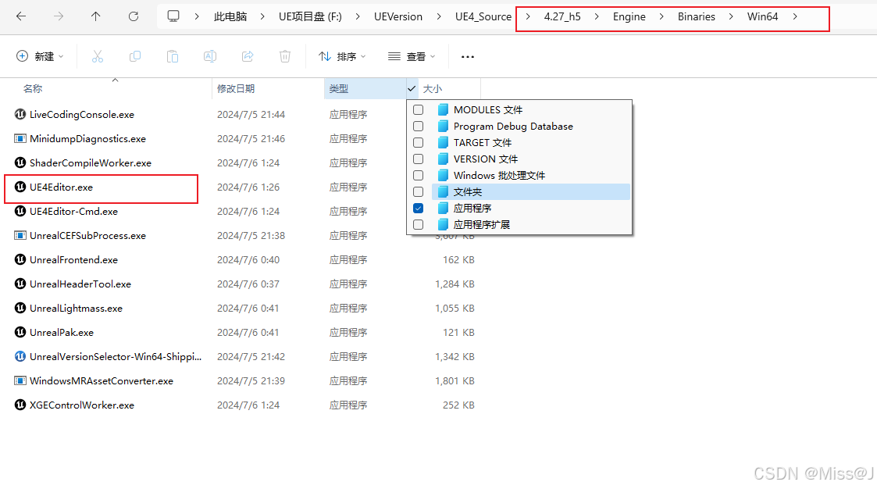This screenshot has width=877, height=489.
Task: Check the 文件夹 filter checkbox
Action: (x=419, y=192)
